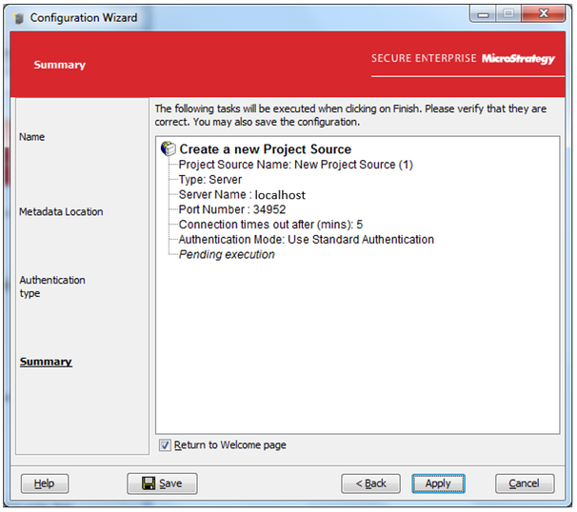
Task: Uncheck Return to Welcome page checkbox
Action: (166, 444)
